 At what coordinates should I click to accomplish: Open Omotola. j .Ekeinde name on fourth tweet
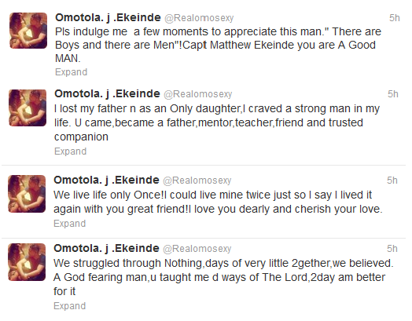click(x=106, y=248)
